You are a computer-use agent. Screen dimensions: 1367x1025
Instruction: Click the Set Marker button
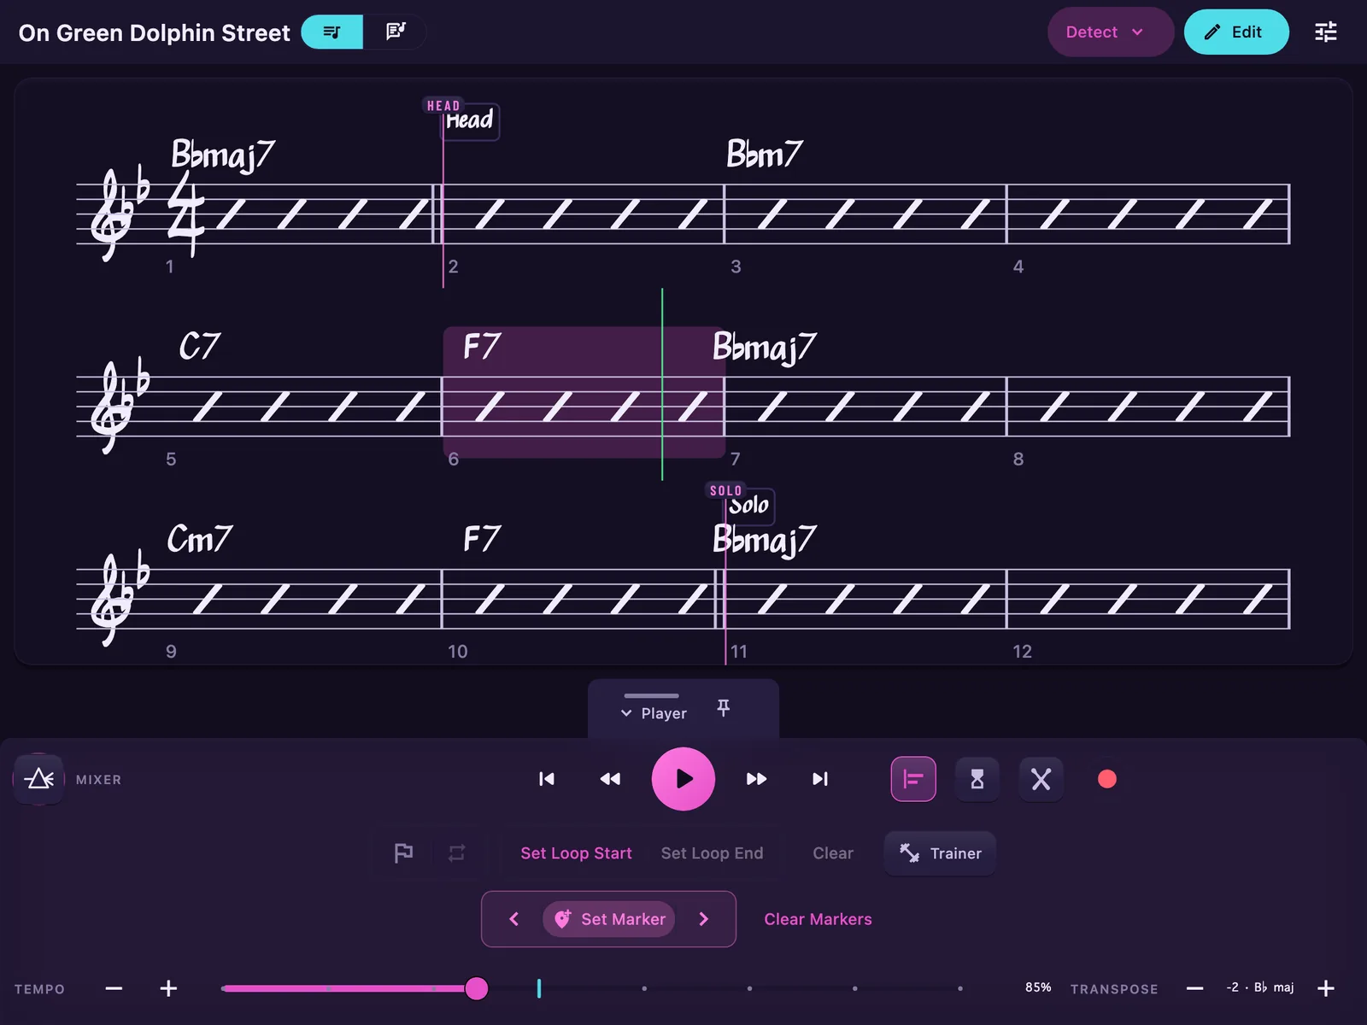[609, 919]
